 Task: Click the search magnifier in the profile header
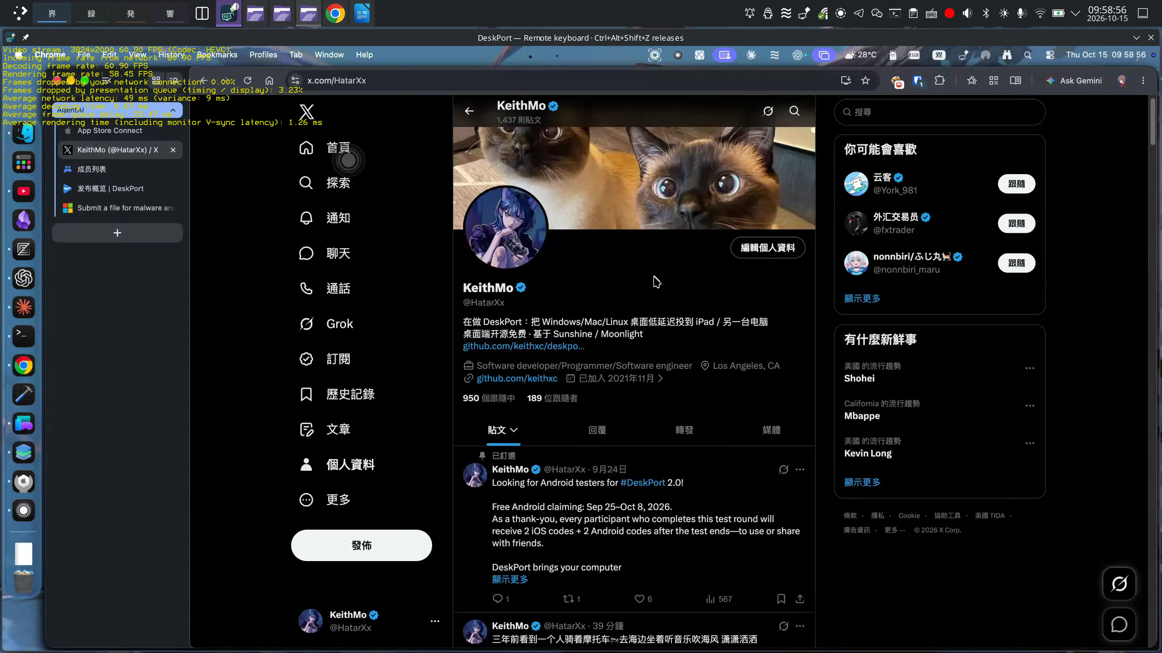[x=794, y=111]
